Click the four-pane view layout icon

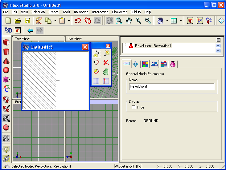(174, 21)
